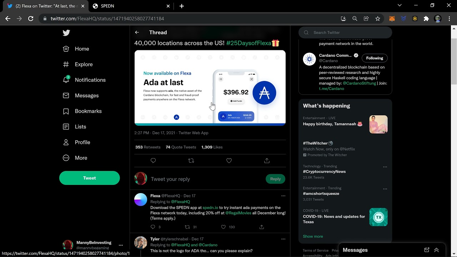Expand the Messages drawer
Screen dimensions: 457x257
coord(436,250)
